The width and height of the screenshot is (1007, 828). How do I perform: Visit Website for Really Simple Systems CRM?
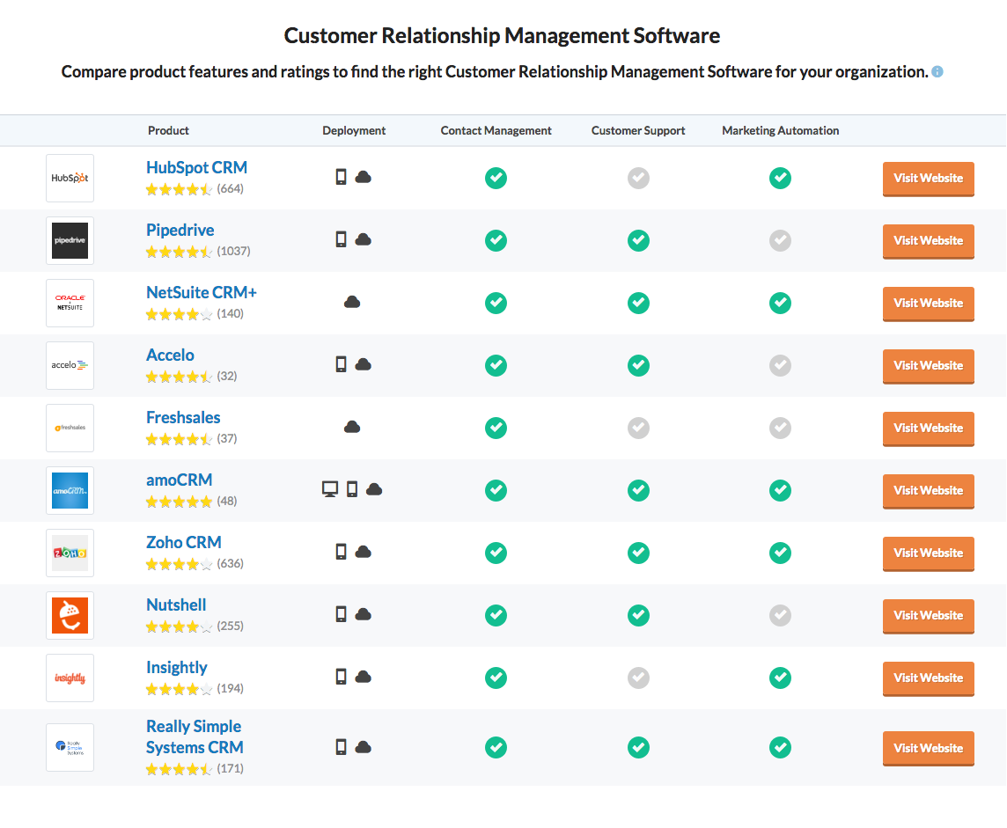coord(928,748)
